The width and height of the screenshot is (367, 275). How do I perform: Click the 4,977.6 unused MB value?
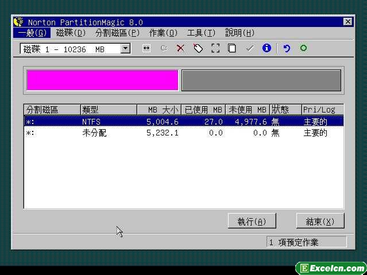click(250, 122)
